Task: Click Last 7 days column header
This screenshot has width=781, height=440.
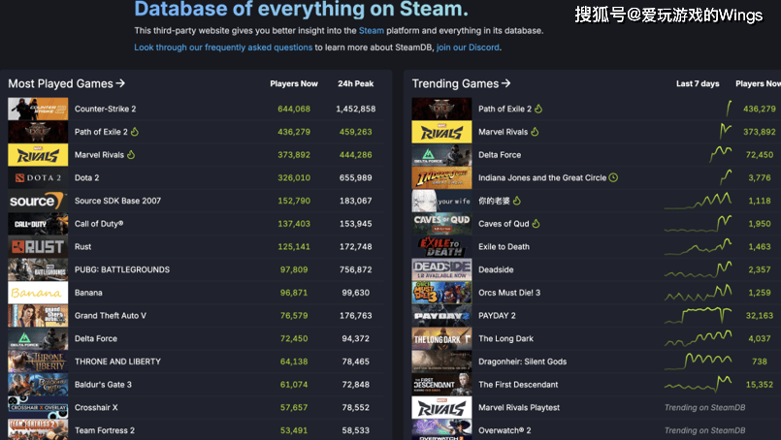Action: tap(698, 83)
